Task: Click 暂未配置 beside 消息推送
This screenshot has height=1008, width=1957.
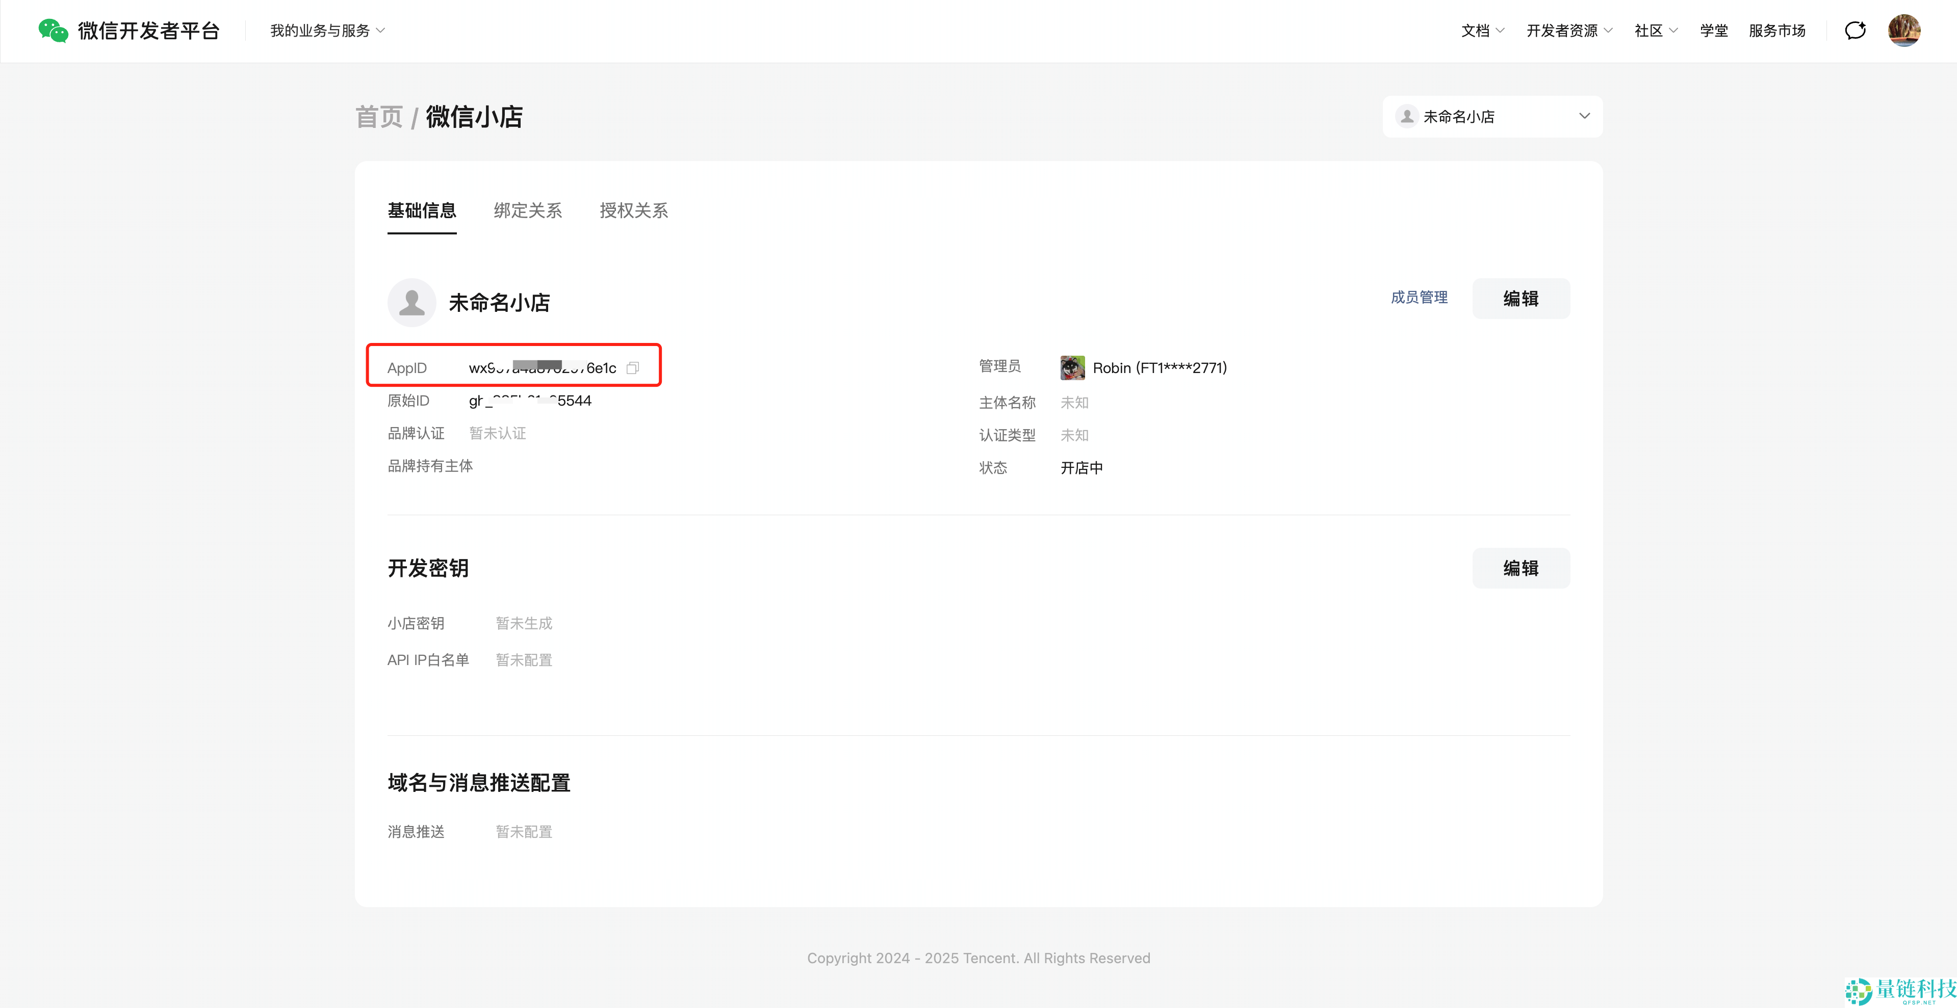Action: coord(524,832)
